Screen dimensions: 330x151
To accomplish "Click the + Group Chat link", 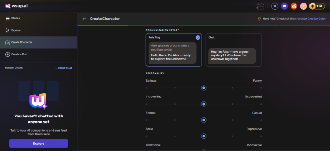I will pyautogui.click(x=63, y=68).
